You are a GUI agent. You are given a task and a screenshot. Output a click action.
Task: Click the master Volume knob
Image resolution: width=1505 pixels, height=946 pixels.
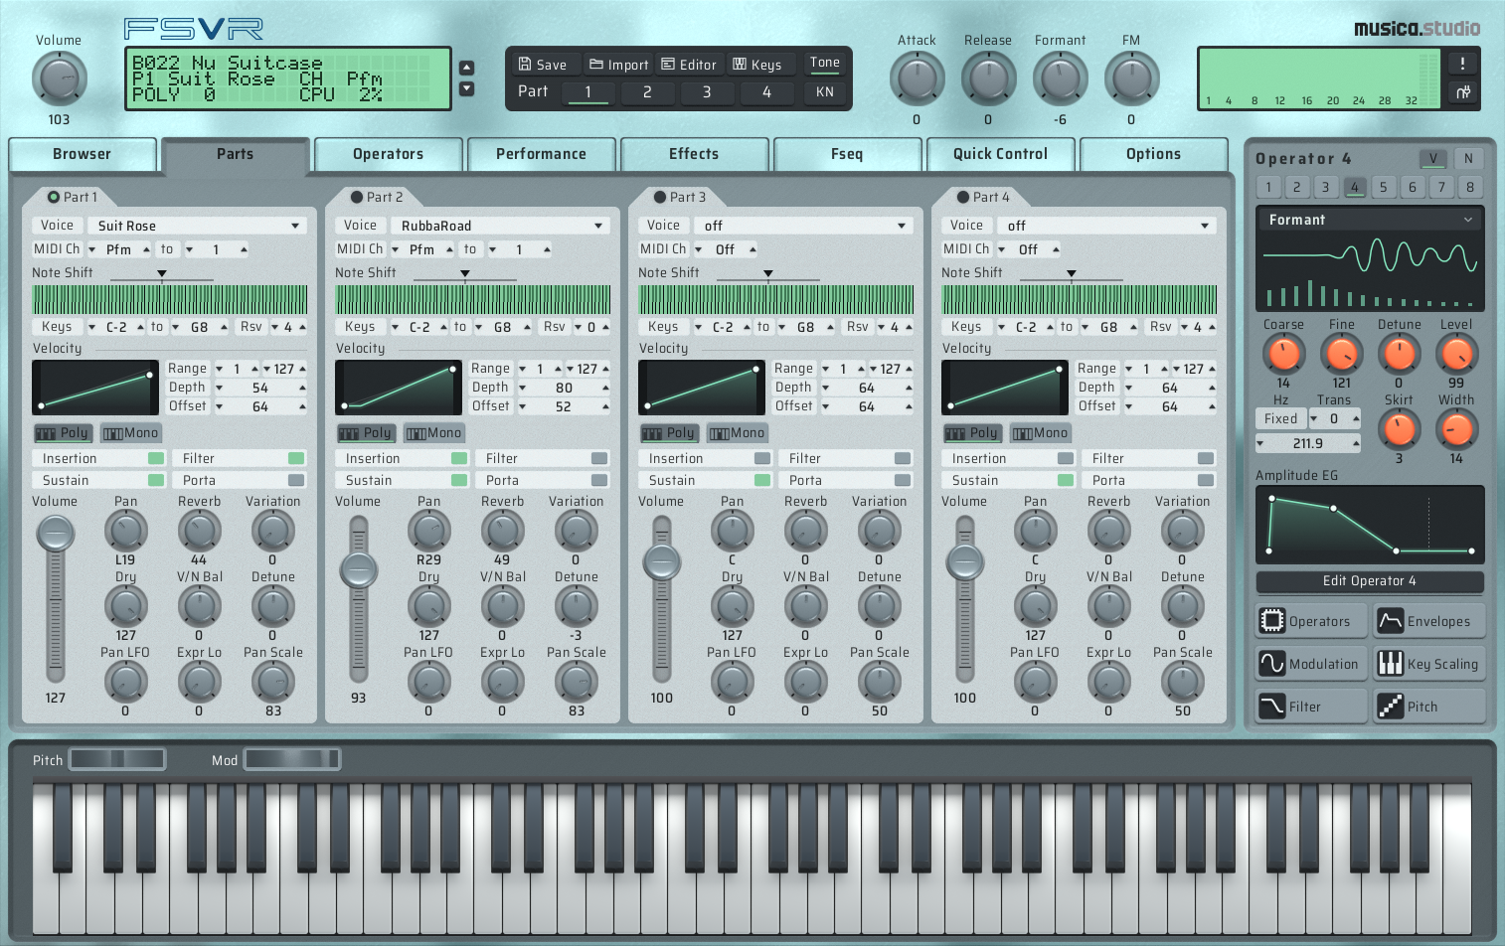pos(60,79)
